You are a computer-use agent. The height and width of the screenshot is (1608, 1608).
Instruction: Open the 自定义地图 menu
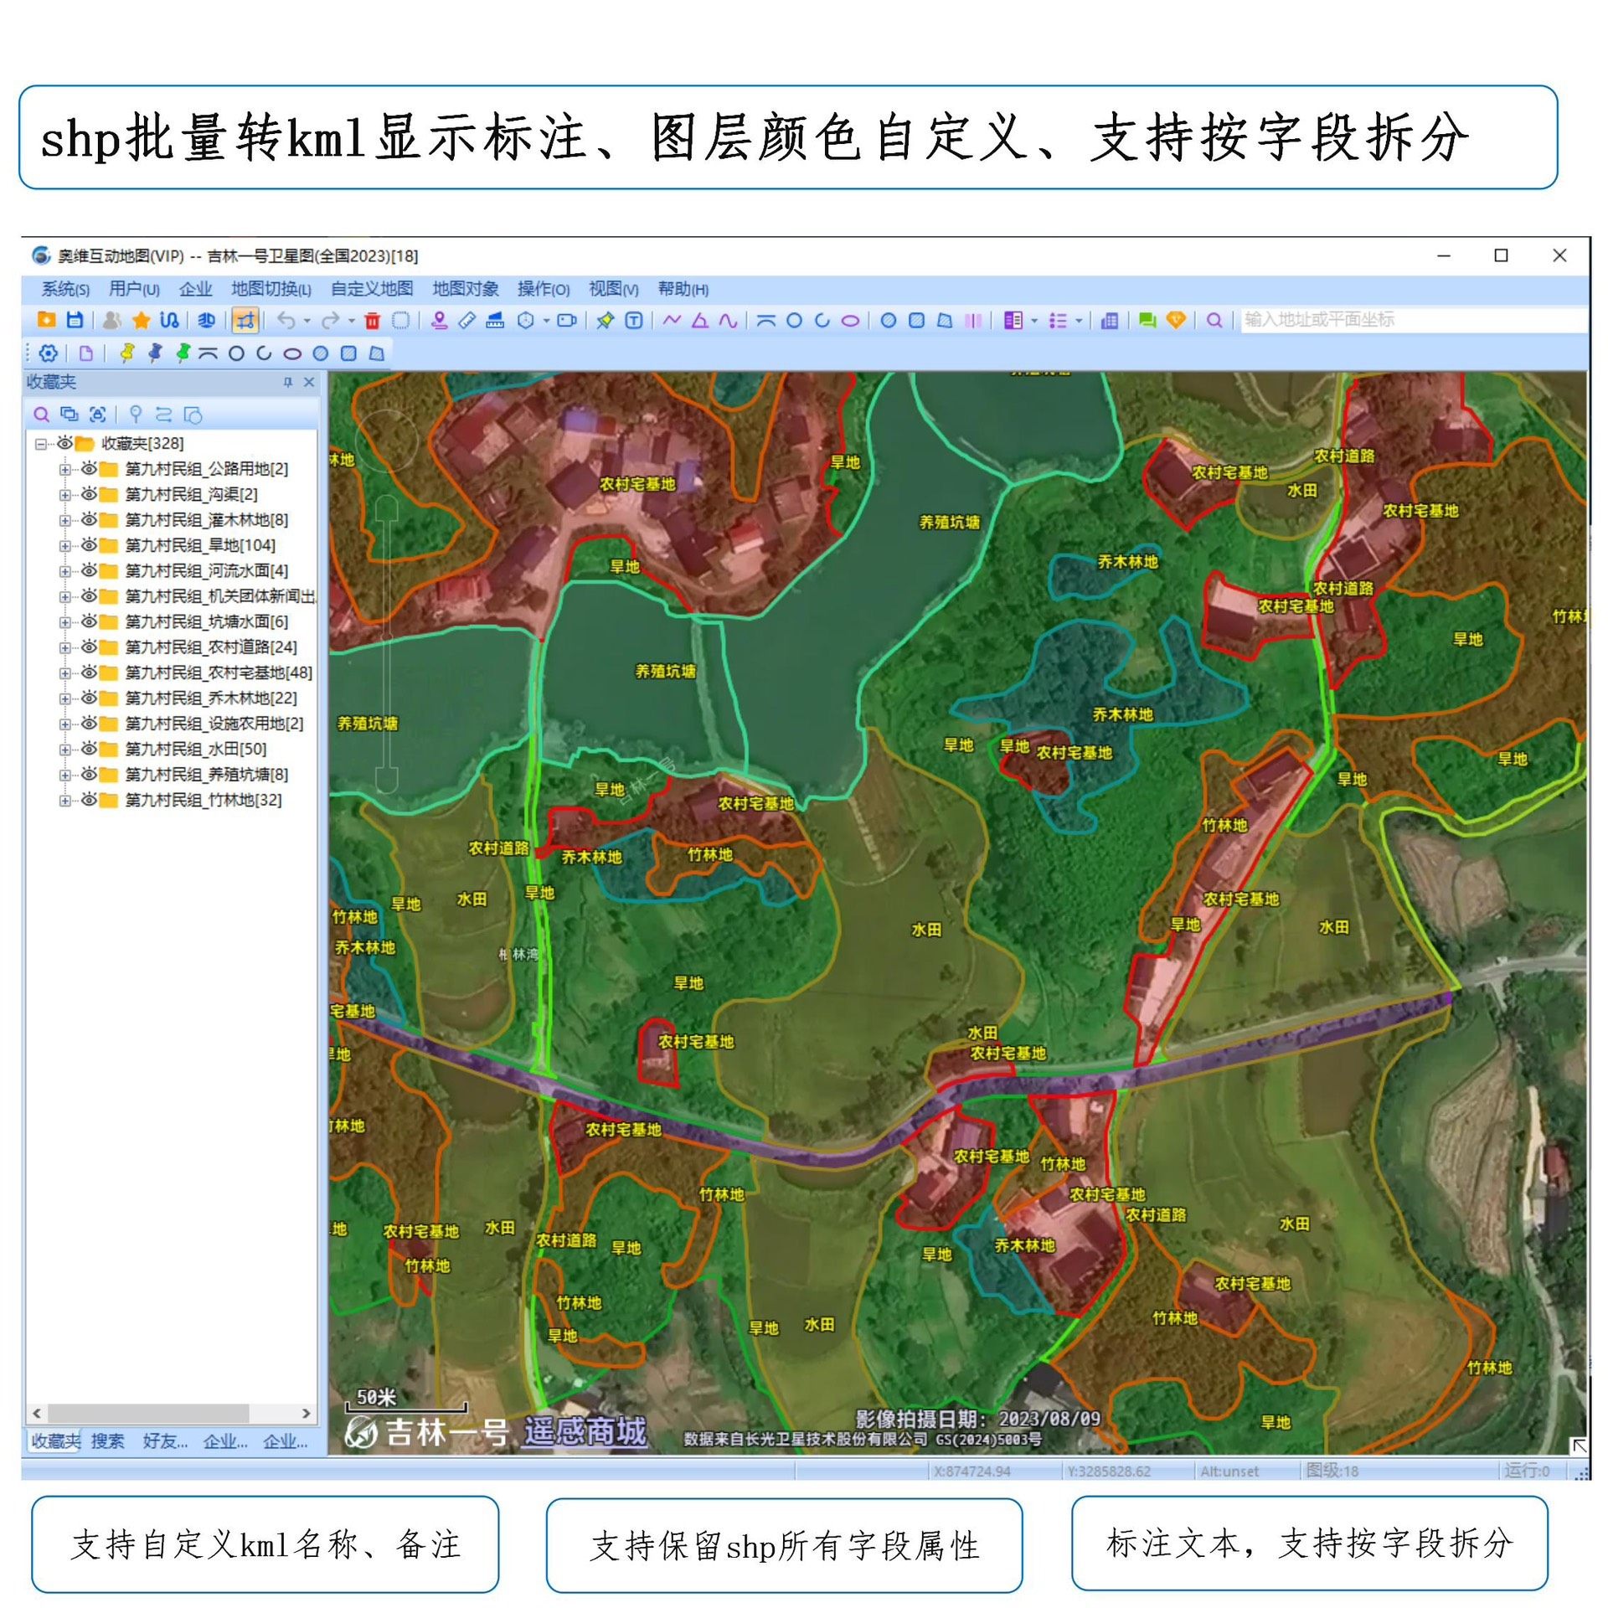tap(371, 289)
